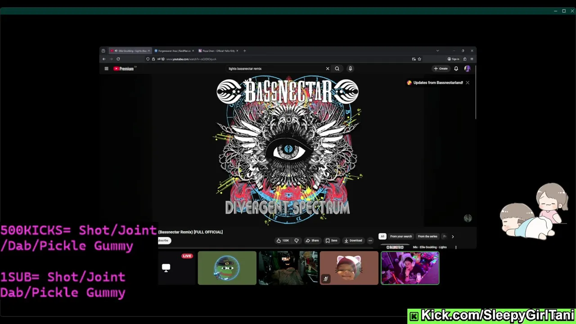Viewport: 576px width, 324px height.
Task: View site security via padlock icon
Action: pyautogui.click(x=153, y=59)
